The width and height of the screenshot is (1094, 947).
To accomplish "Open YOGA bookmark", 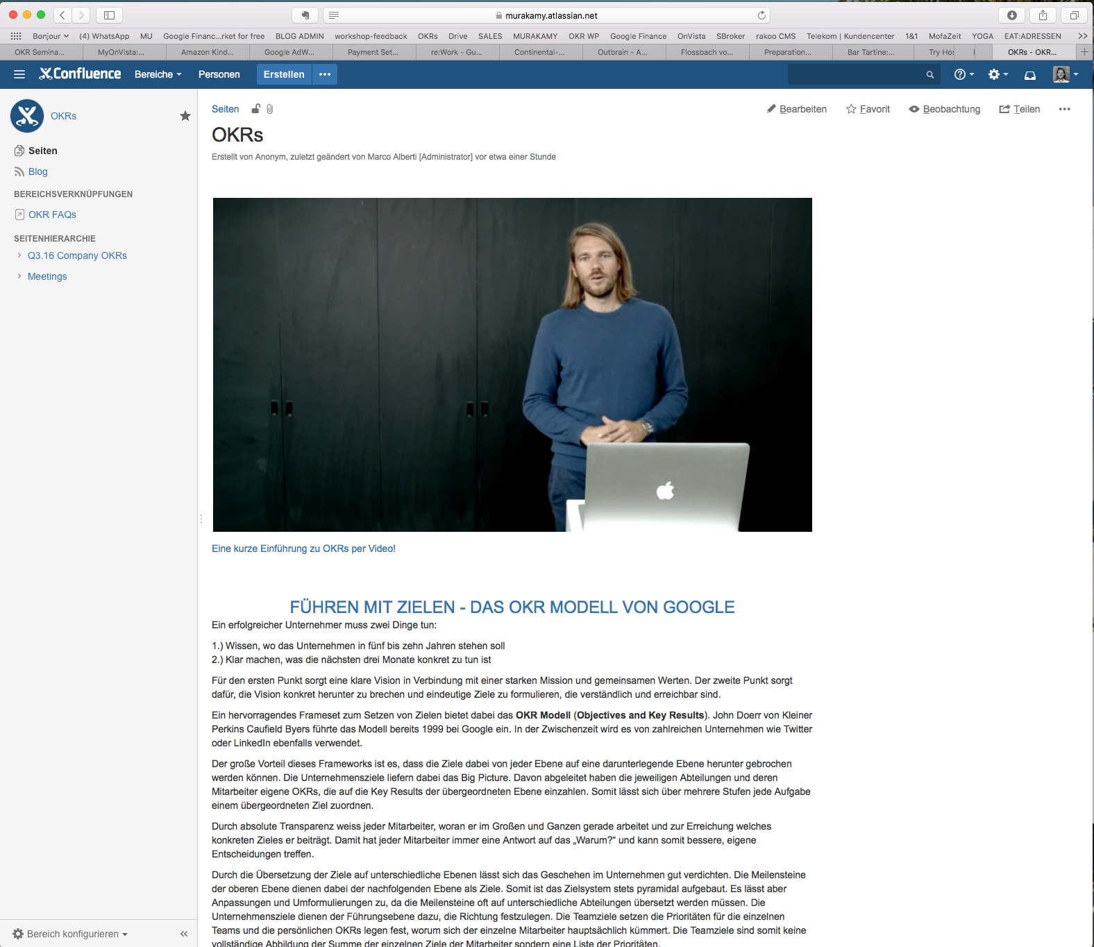I will [982, 36].
